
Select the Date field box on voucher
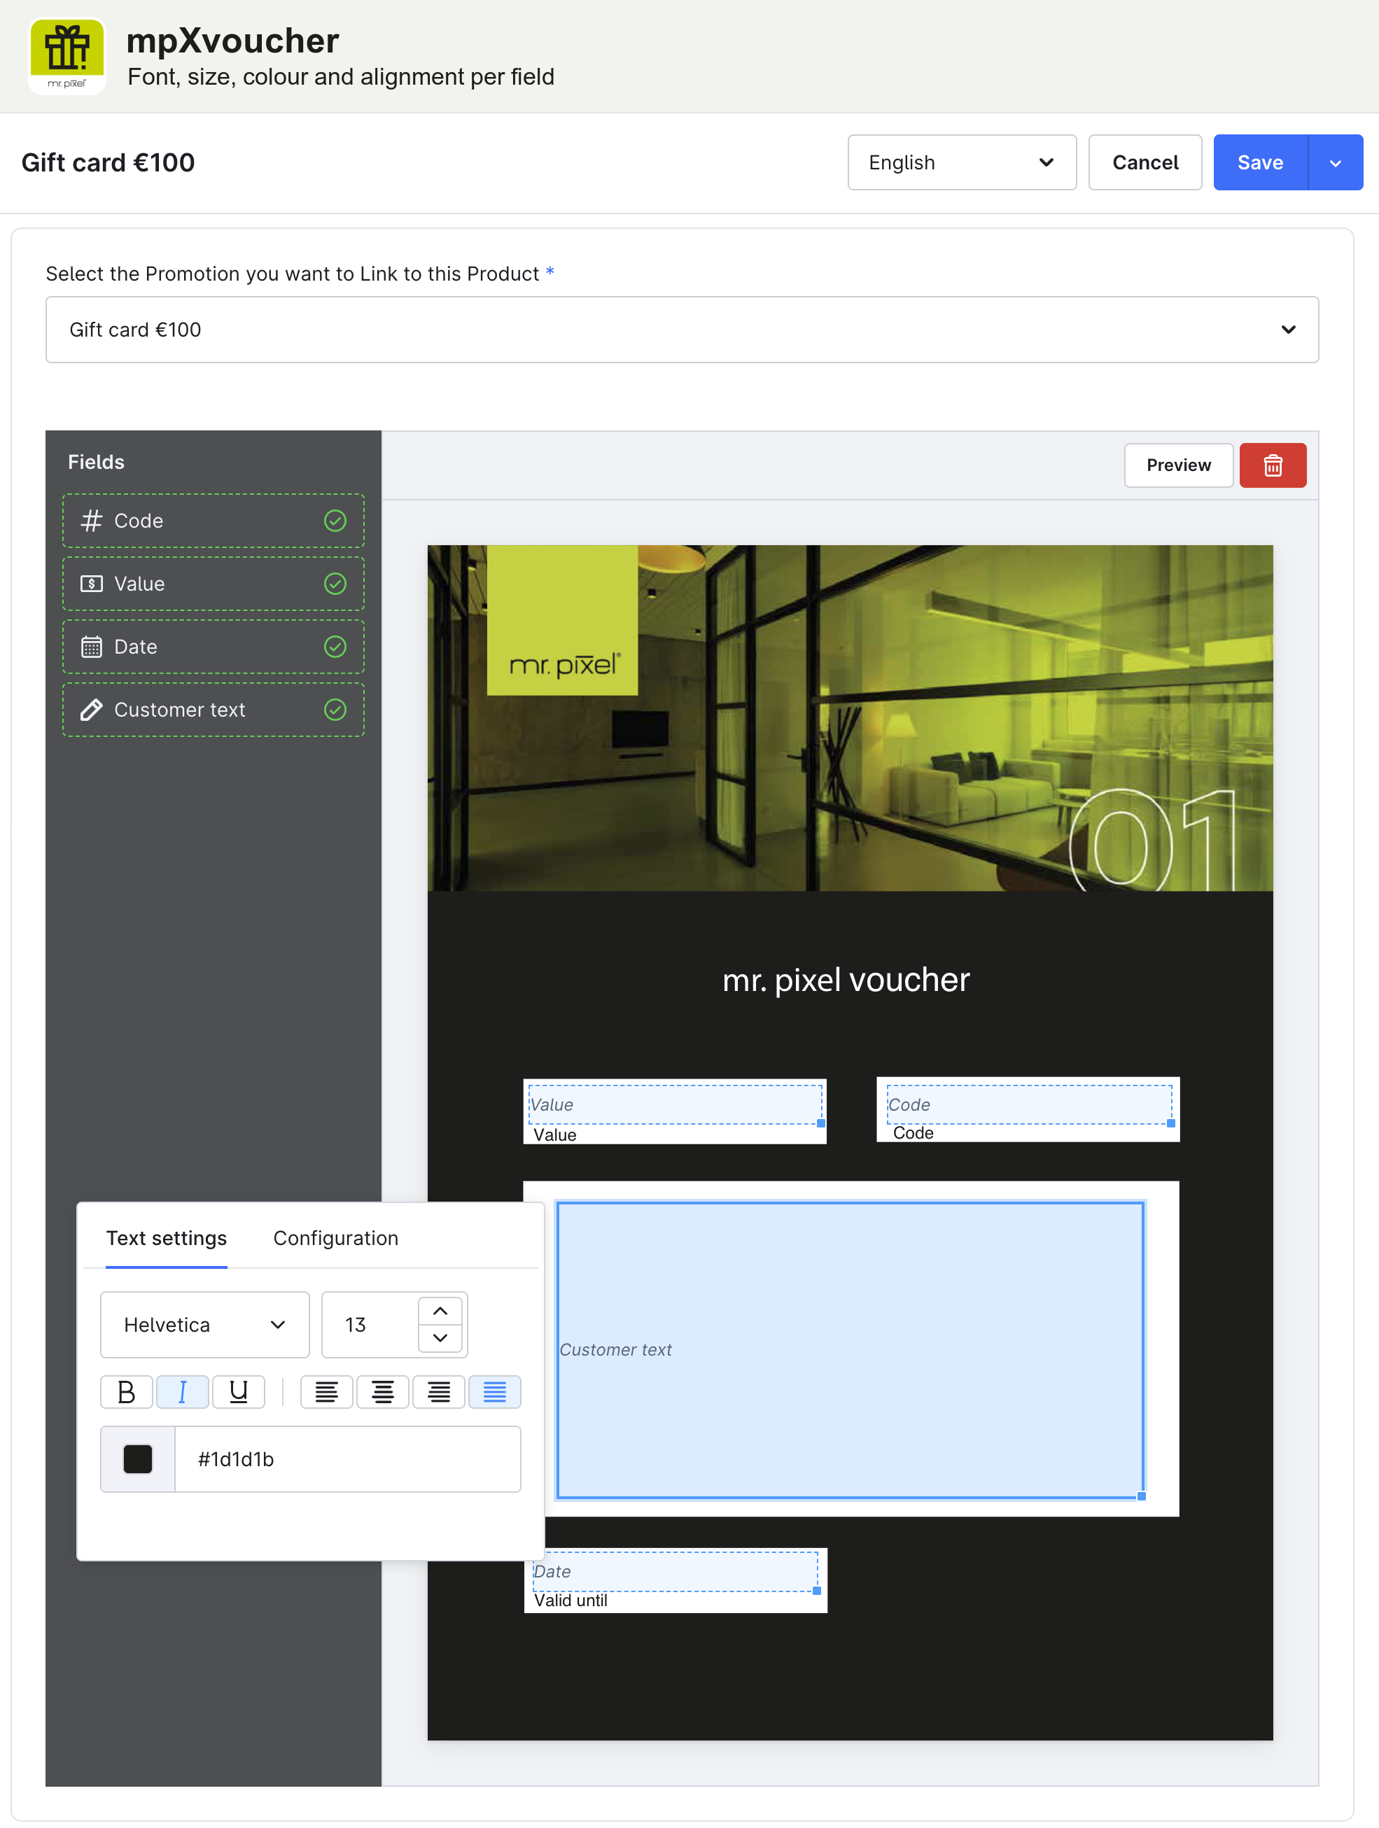pos(675,1571)
